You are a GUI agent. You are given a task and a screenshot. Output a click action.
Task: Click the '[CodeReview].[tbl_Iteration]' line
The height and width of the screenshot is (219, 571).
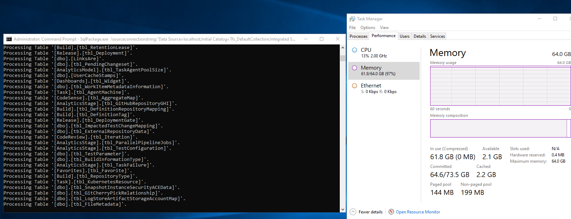coord(70,137)
